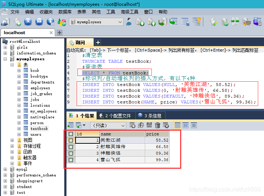The image size is (264, 196).
Task: Click the backup database export icon
Action: pyautogui.click(x=140, y=22)
